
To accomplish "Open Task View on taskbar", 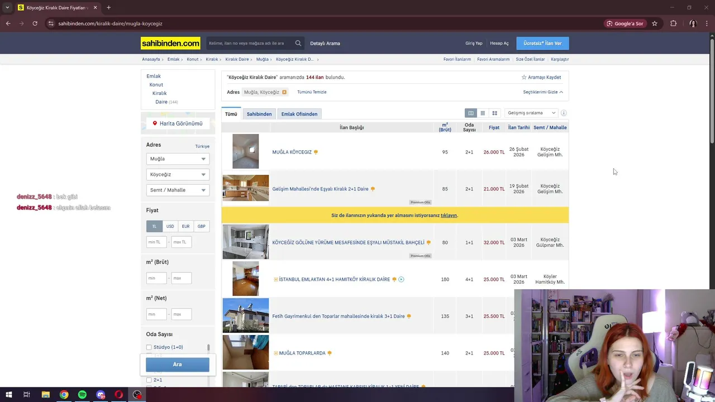I will 26,395.
